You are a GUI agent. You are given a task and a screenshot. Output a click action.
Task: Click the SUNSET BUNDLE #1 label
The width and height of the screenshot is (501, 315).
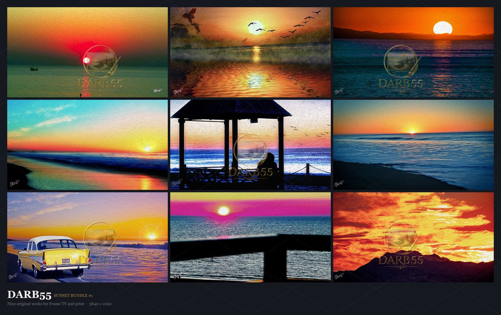73,295
